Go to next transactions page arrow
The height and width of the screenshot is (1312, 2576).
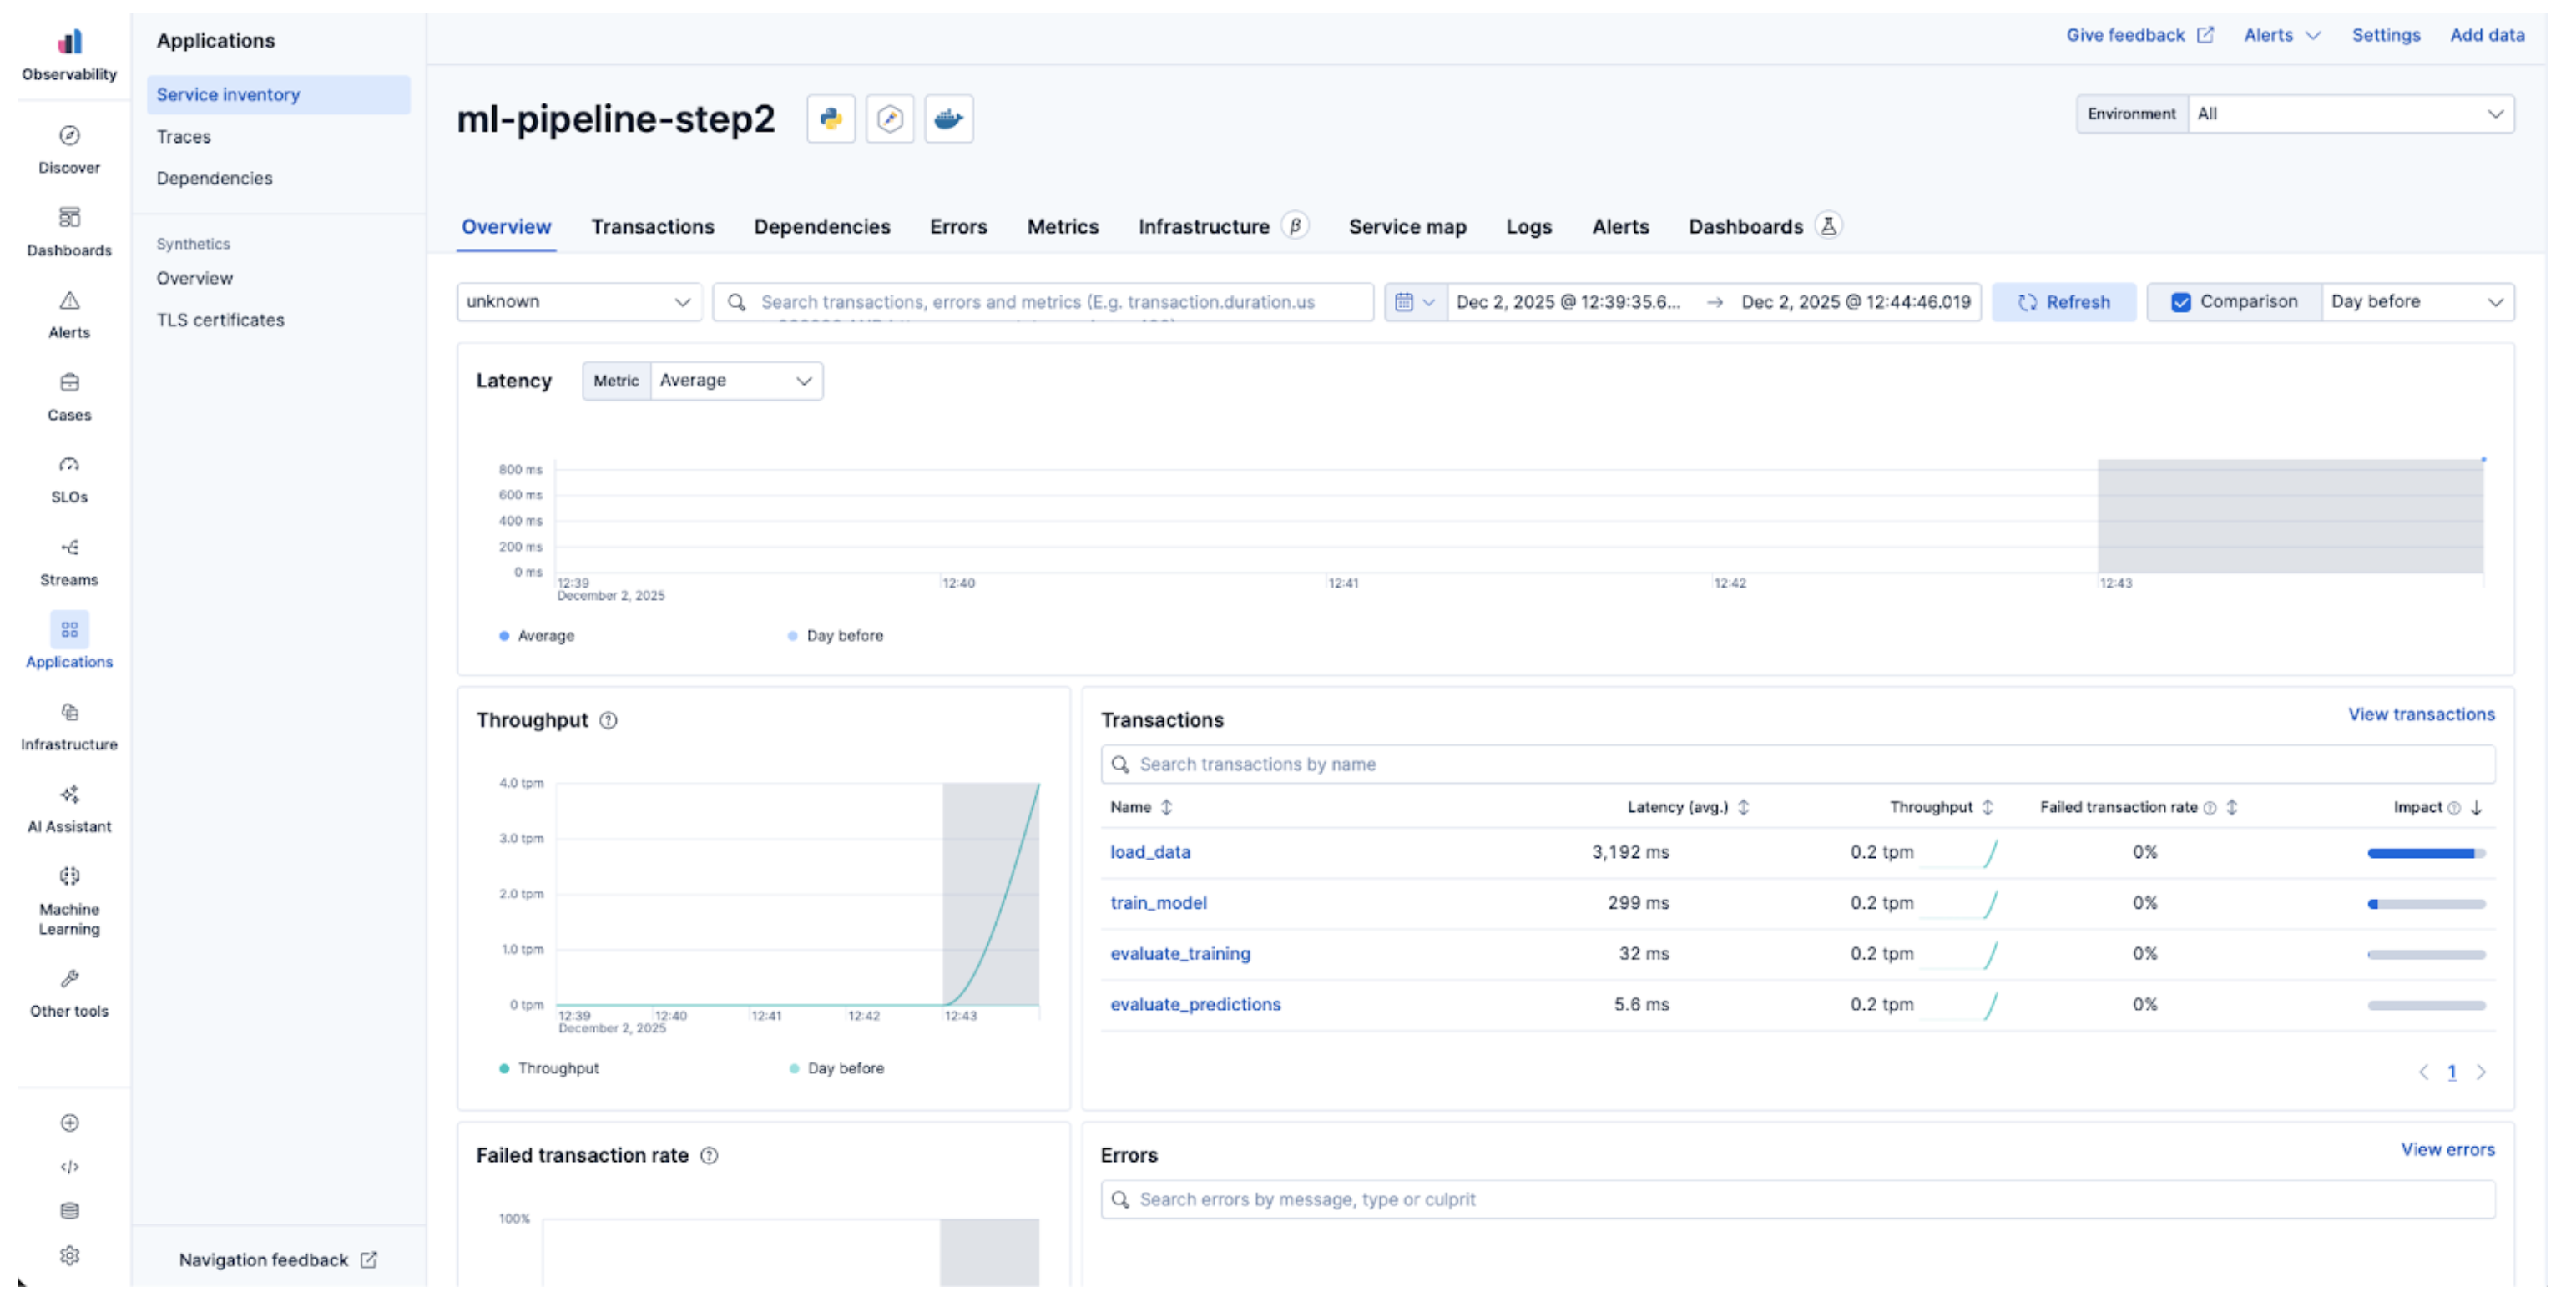pos(2480,1073)
